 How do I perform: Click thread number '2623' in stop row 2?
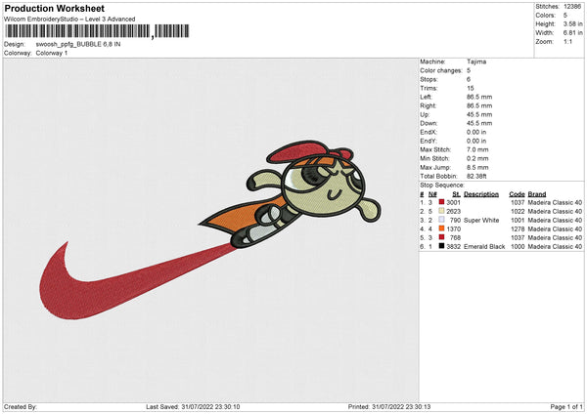453,212
